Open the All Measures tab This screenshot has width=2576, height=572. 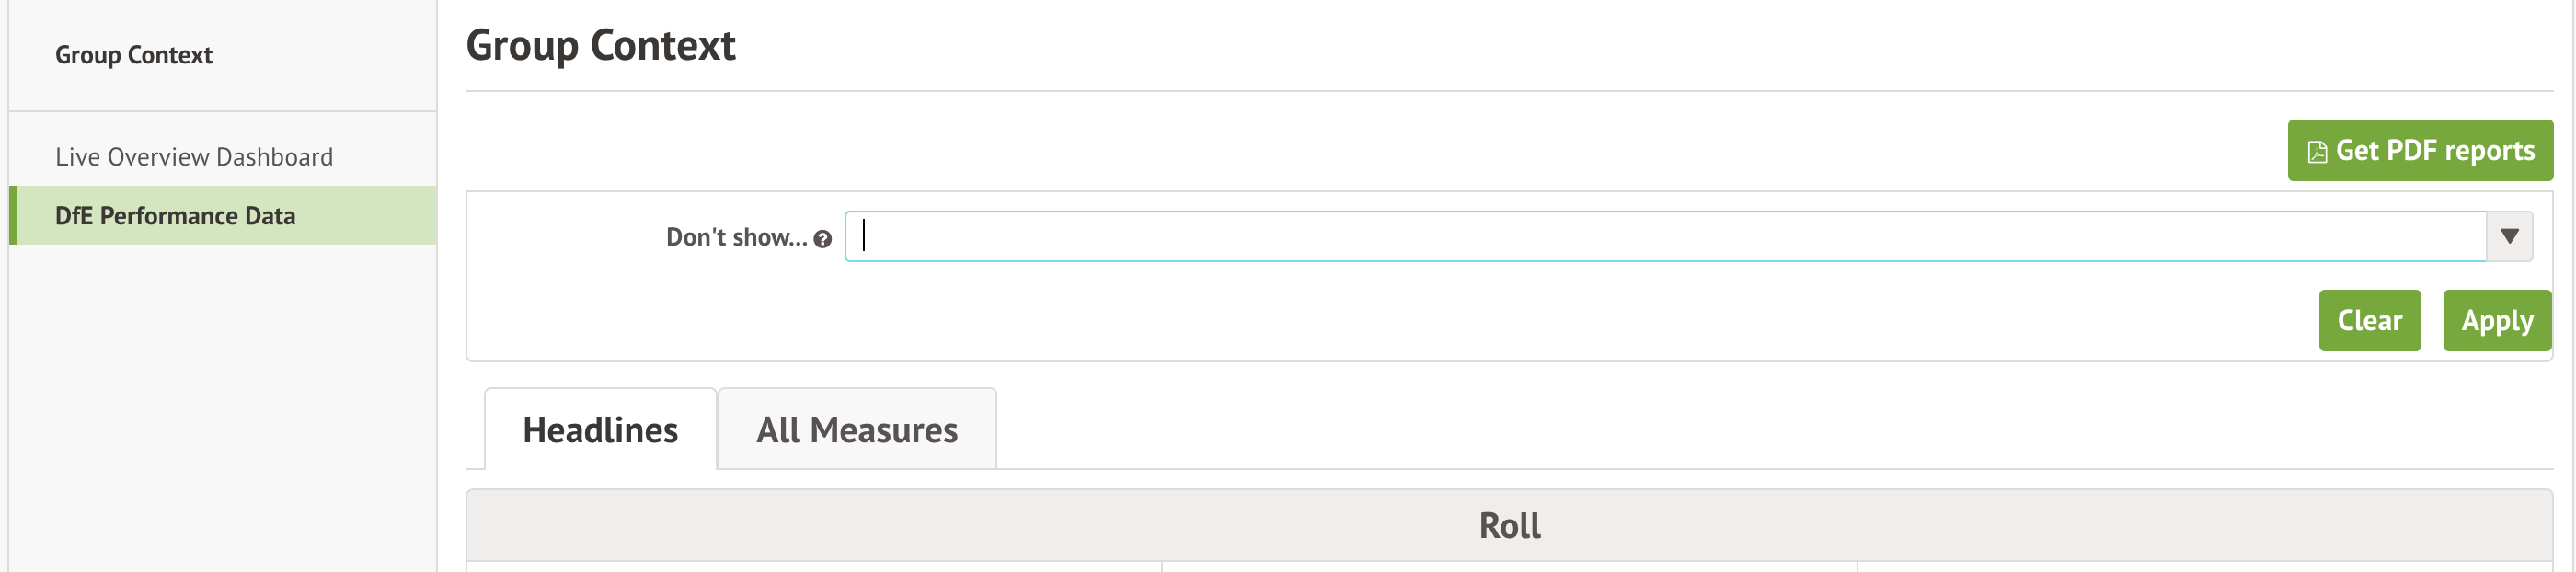coord(857,430)
